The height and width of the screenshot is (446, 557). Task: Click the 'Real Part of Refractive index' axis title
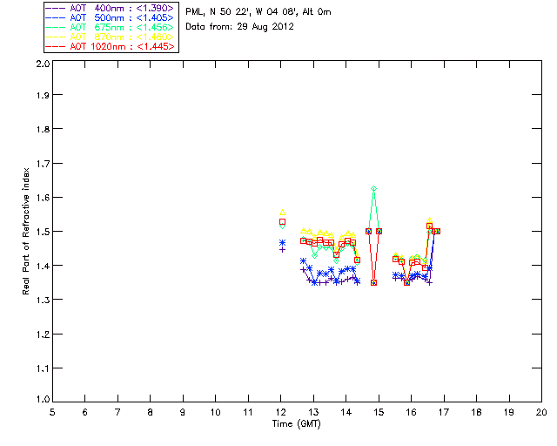26,231
